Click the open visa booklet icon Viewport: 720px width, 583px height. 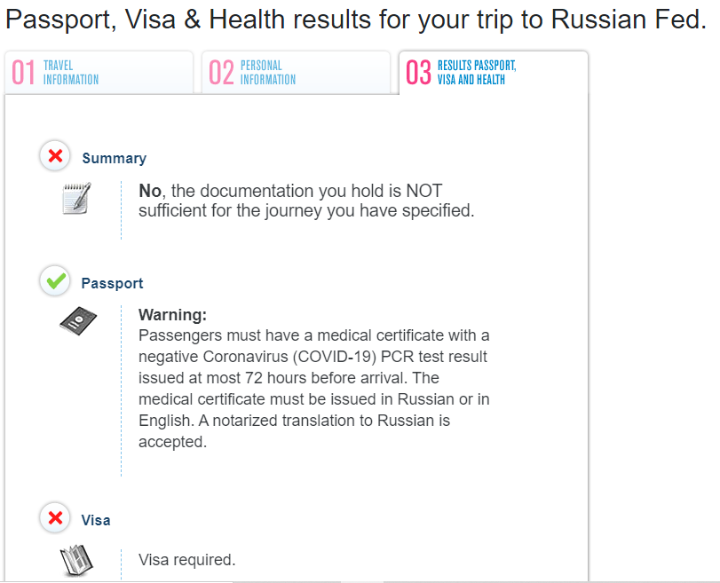(x=76, y=561)
